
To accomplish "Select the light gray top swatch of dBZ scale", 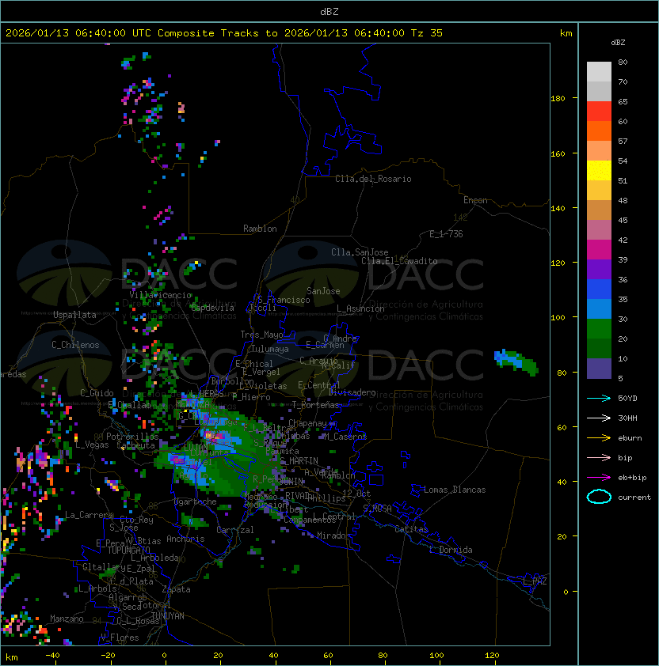I will point(599,72).
